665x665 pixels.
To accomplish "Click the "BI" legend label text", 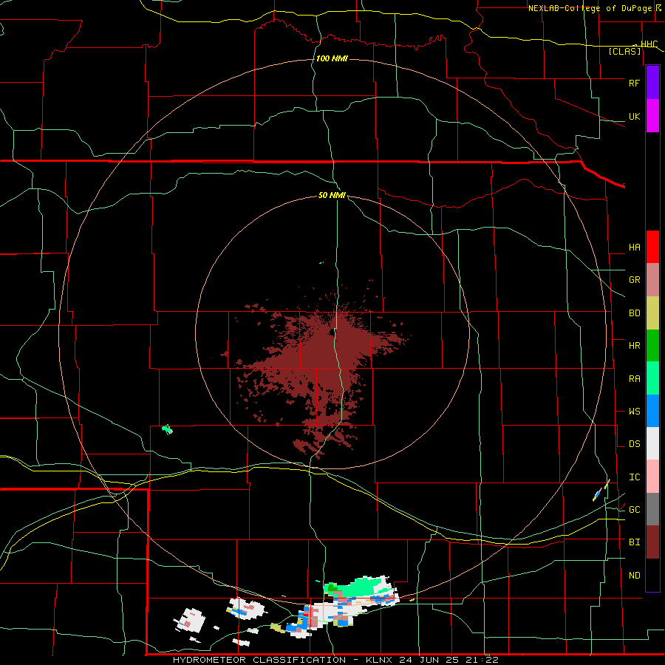I will click(634, 542).
